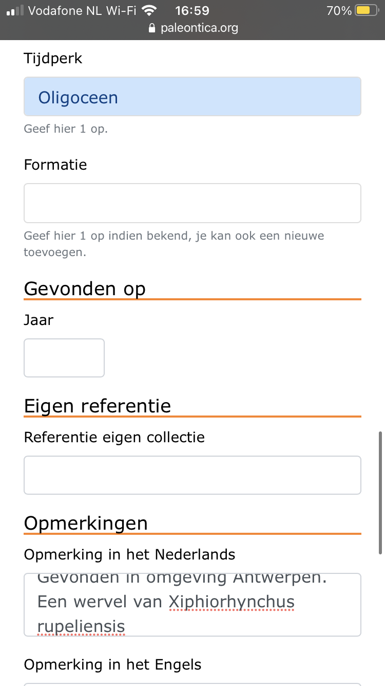385x686 pixels.
Task: Tap the Wi-Fi signal icon in status bar
Action: [x=149, y=10]
